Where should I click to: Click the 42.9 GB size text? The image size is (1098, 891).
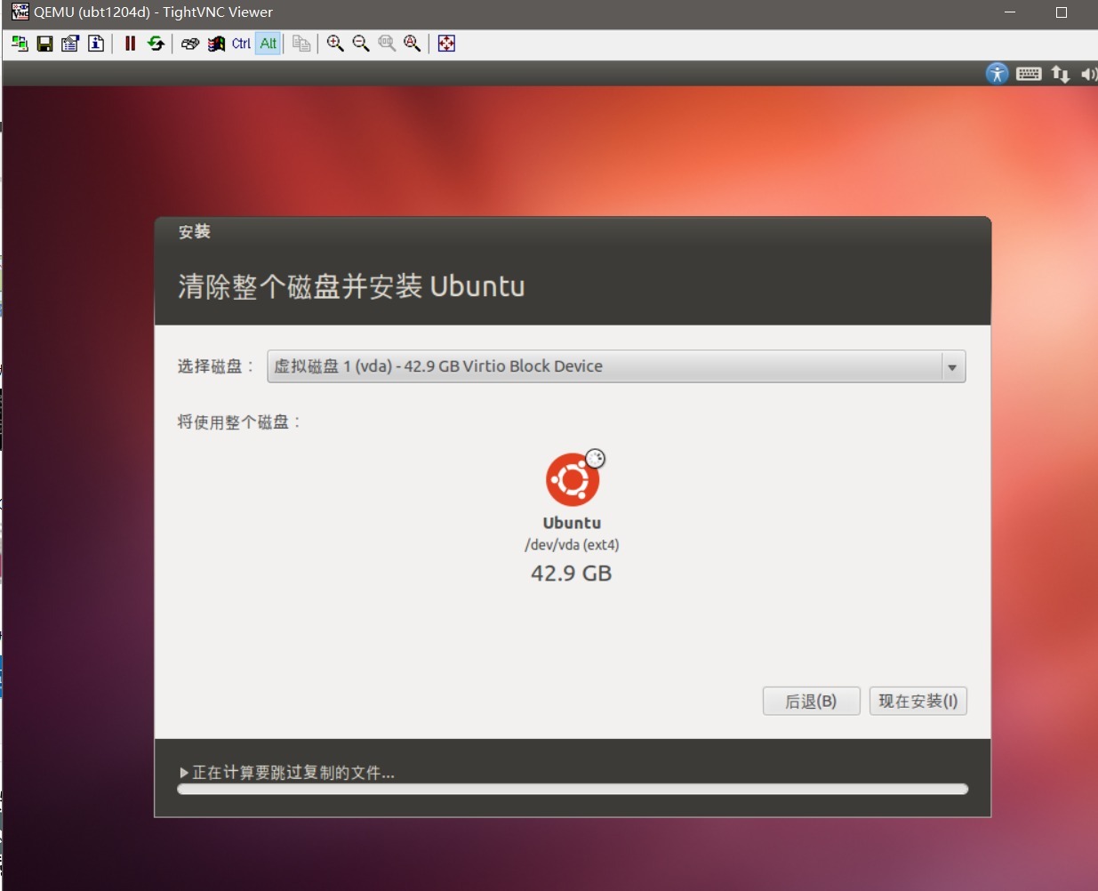click(x=572, y=574)
